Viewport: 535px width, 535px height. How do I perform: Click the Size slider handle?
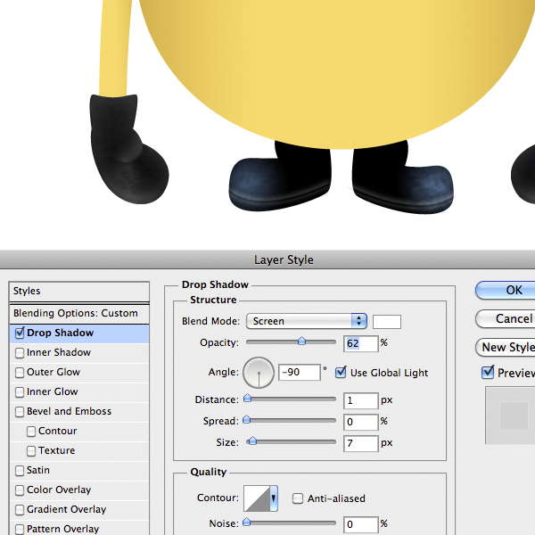pyautogui.click(x=252, y=440)
